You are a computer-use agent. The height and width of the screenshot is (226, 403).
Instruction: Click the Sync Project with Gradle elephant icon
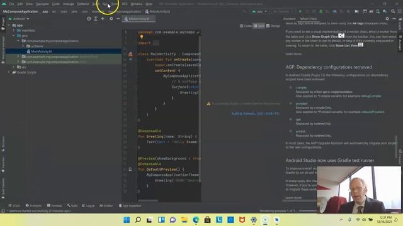[371, 11]
